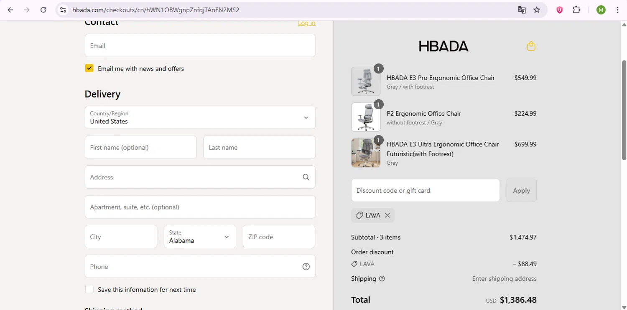Open the extensions puzzle icon

coord(576,10)
